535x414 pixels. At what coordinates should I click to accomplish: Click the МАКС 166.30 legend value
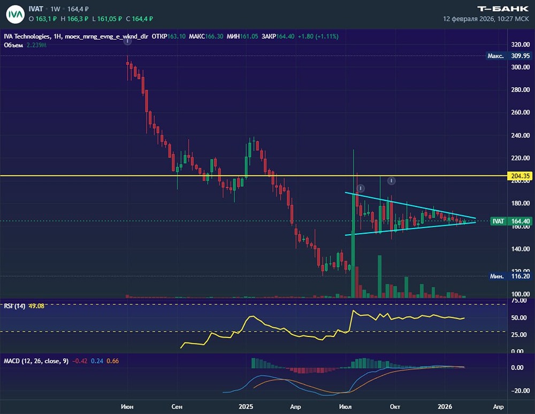coord(206,36)
